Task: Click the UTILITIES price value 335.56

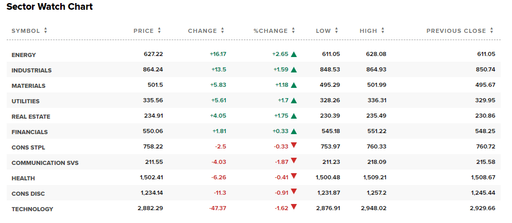Action: (x=153, y=100)
